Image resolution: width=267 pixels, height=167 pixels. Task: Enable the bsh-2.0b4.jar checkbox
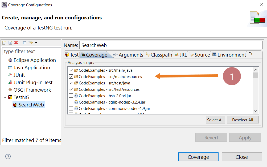[71, 96]
